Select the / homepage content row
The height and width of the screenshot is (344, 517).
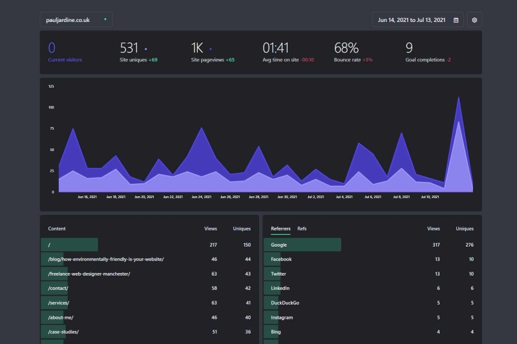149,245
